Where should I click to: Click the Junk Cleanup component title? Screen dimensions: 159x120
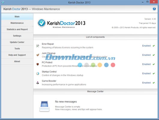pyautogui.click(x=49, y=53)
